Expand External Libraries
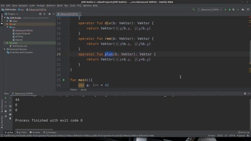The height and width of the screenshot is (141, 251). [5, 49]
